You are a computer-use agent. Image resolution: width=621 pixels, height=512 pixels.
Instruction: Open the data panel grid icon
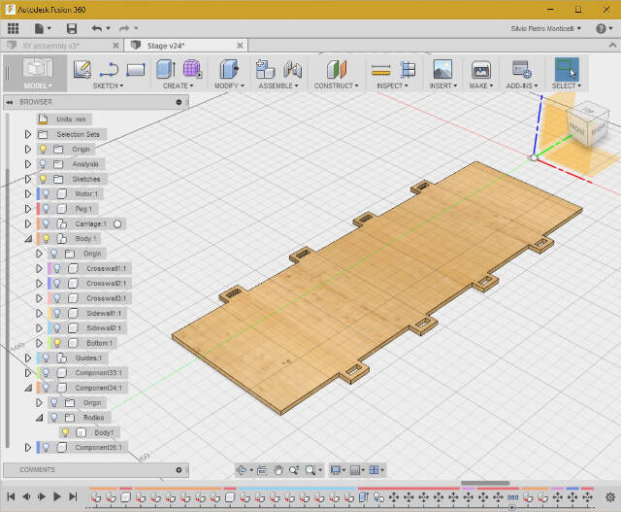coord(13,28)
